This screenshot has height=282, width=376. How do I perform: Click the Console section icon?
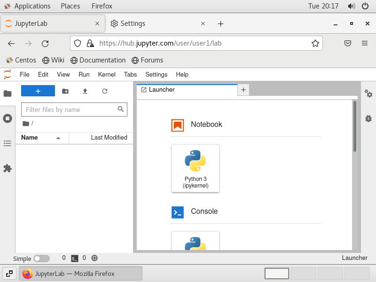pyautogui.click(x=178, y=212)
